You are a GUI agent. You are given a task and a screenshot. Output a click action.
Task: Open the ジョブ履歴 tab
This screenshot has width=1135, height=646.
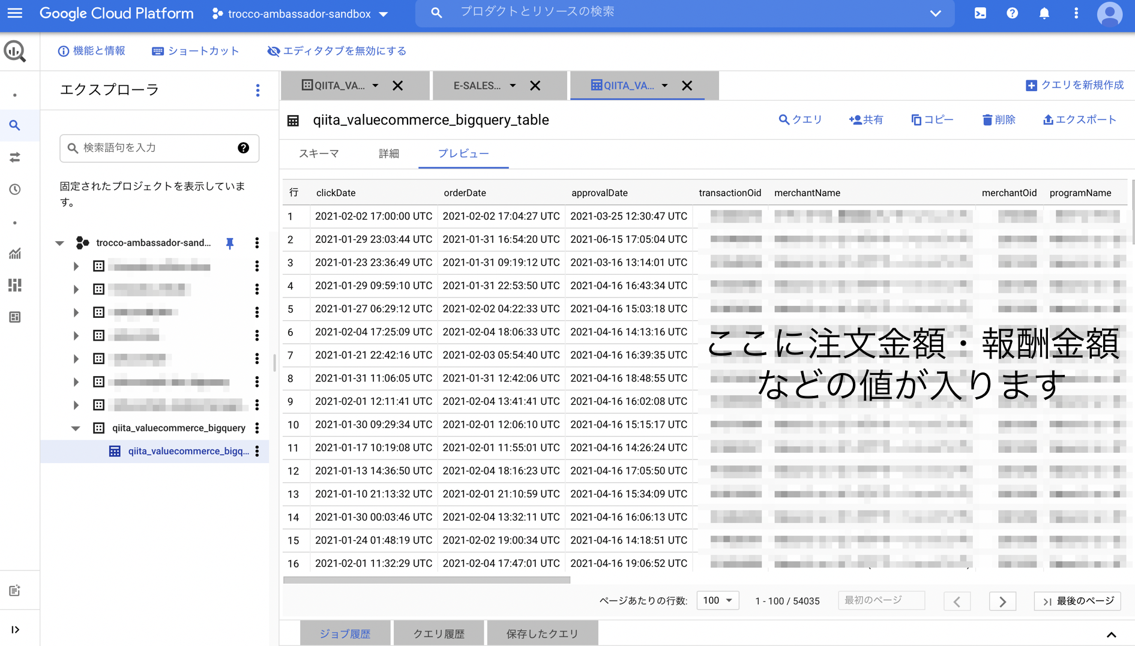tap(345, 633)
